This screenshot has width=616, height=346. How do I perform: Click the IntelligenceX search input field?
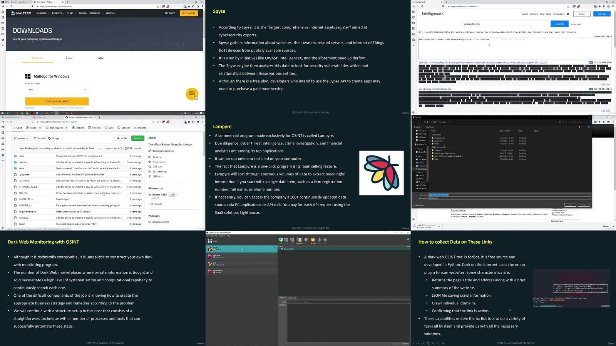point(506,24)
